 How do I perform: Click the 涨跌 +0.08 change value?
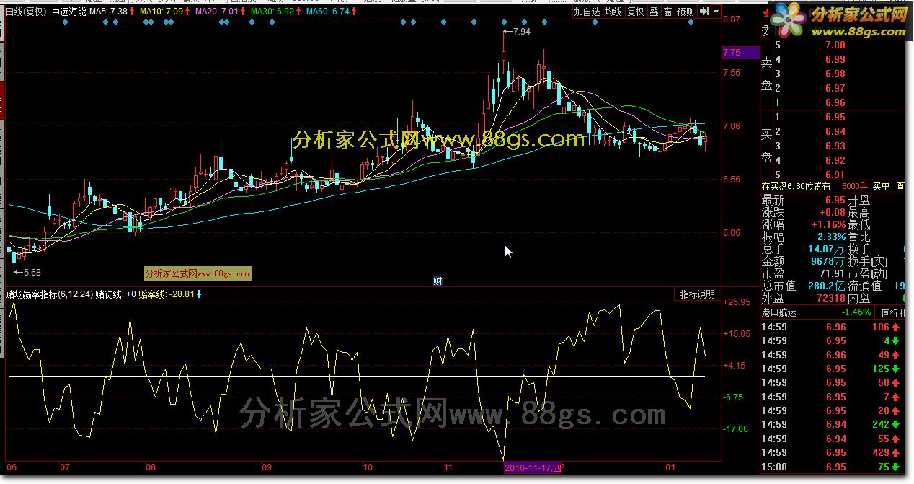833,213
